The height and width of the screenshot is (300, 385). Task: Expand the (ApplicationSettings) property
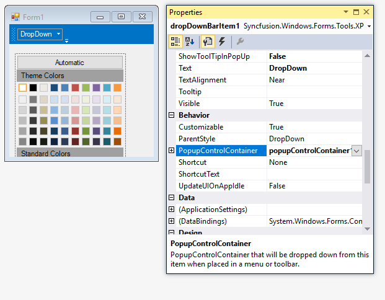(x=171, y=210)
